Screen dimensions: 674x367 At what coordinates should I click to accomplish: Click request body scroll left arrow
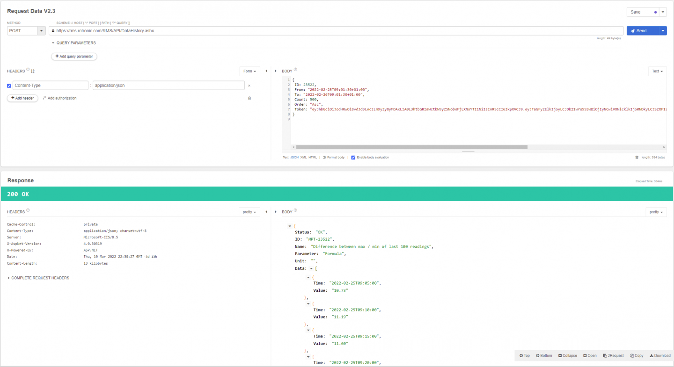(293, 147)
